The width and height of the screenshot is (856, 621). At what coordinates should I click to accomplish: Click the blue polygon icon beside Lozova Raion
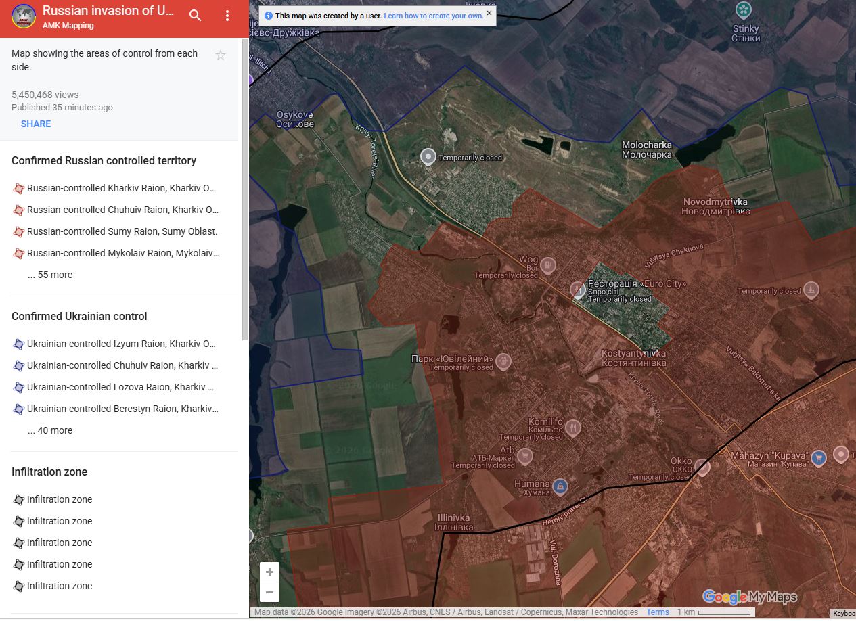(18, 387)
